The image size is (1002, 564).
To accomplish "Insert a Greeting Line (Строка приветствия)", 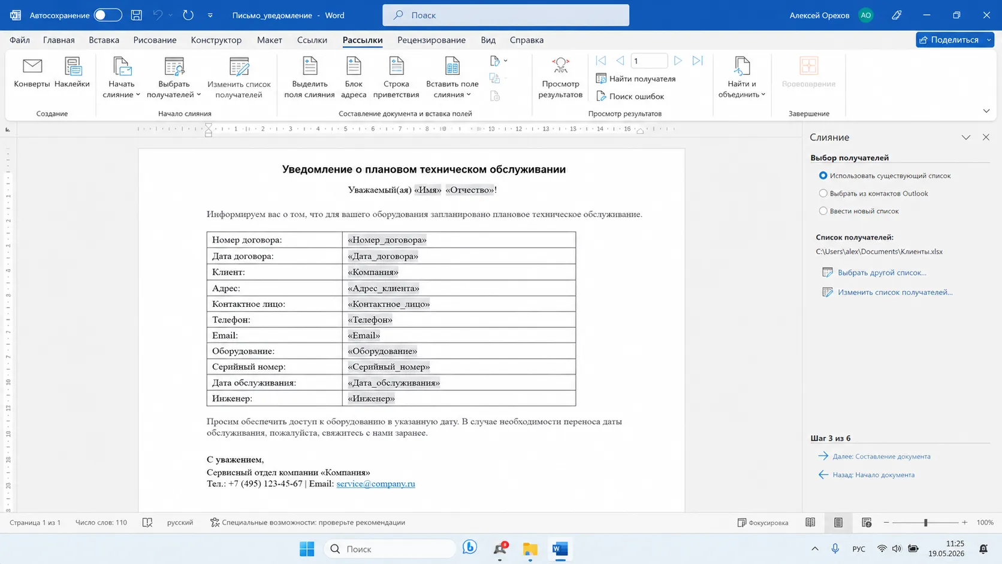I will [x=396, y=78].
